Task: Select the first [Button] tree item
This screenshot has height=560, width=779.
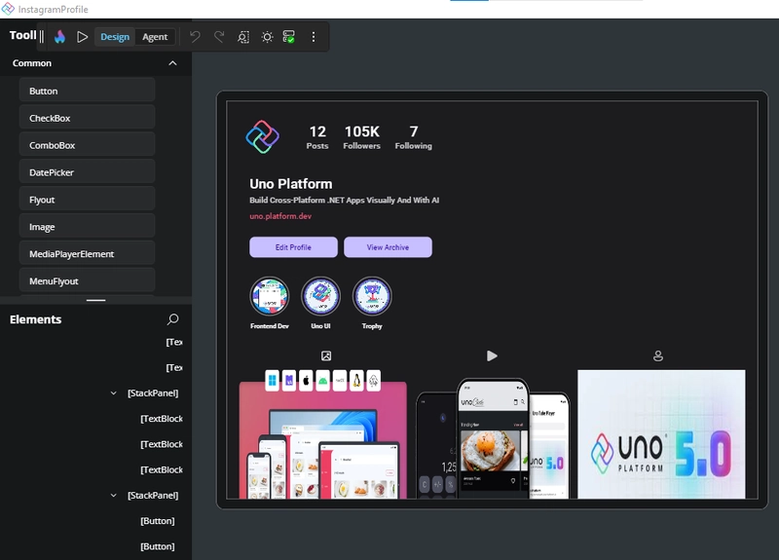Action: pos(158,521)
